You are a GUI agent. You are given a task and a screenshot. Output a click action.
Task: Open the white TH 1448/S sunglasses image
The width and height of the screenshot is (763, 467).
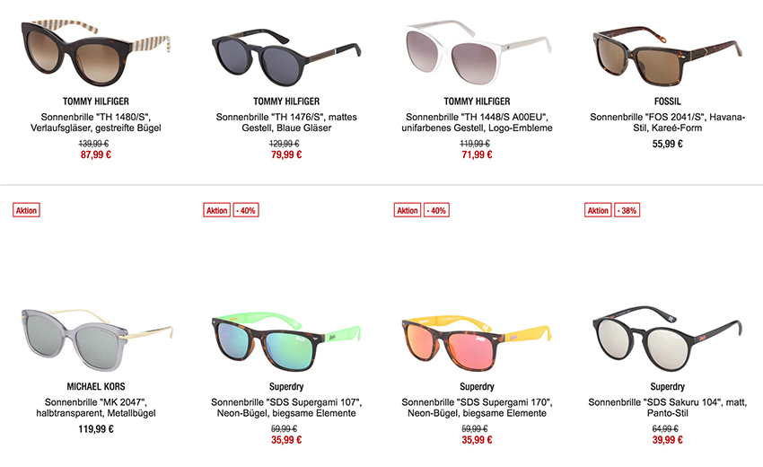[x=477, y=52]
